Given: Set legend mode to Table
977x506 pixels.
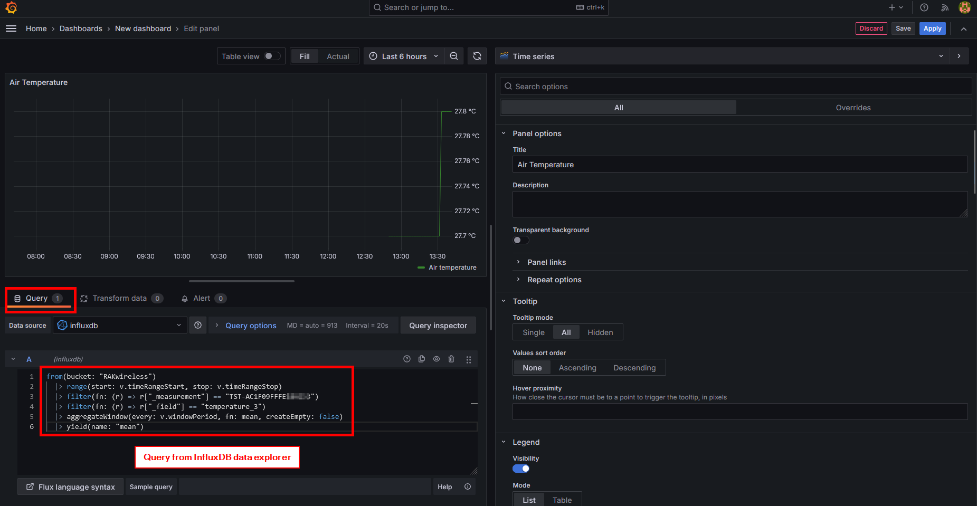Looking at the screenshot, I should click(562, 500).
